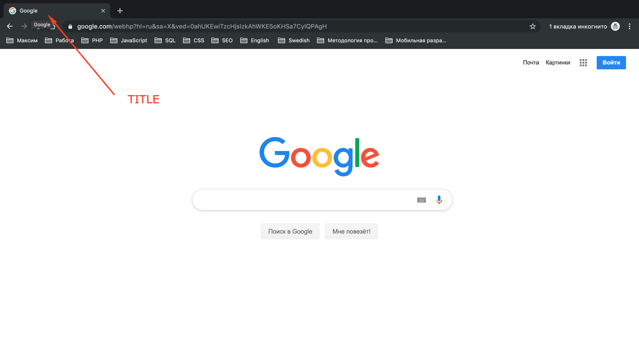Viewport: 639px width, 349px height.
Task: Click the Google favicon in the tab
Action: pyautogui.click(x=12, y=11)
